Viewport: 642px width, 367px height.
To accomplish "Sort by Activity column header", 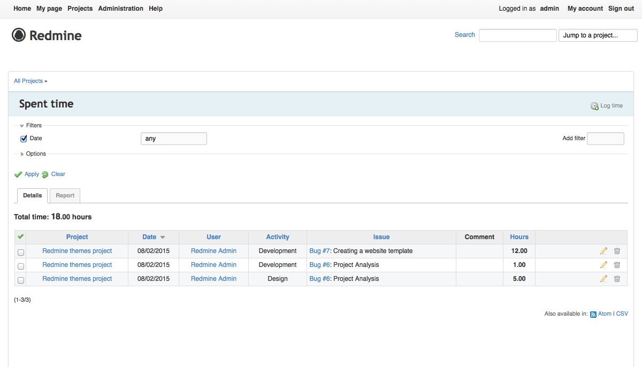I will [x=278, y=237].
